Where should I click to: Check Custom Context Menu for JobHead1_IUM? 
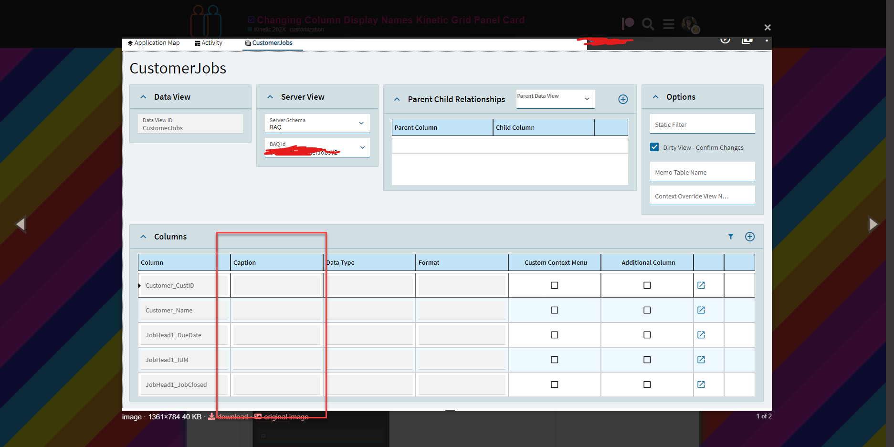click(x=555, y=360)
